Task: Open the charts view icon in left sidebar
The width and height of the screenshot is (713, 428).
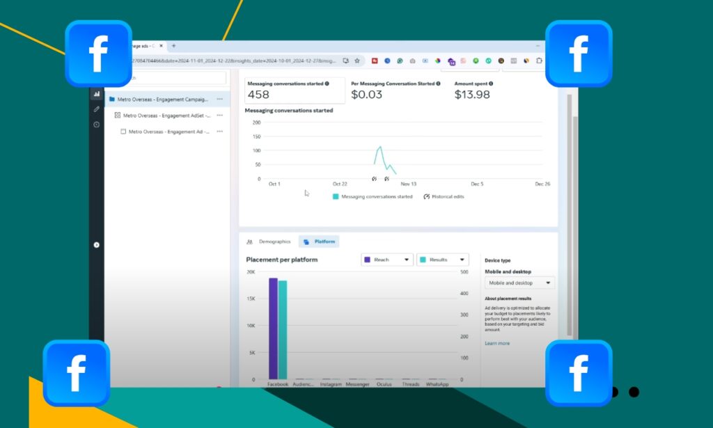Action: click(x=96, y=94)
